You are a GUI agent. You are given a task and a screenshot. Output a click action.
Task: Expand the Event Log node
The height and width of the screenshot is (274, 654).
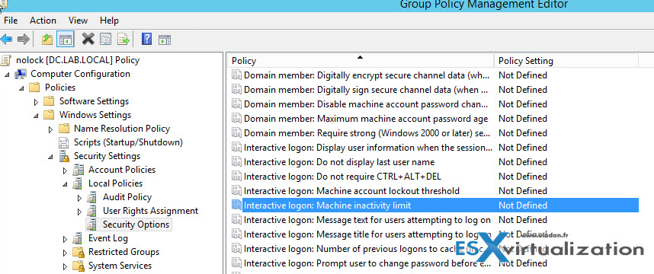tap(65, 240)
